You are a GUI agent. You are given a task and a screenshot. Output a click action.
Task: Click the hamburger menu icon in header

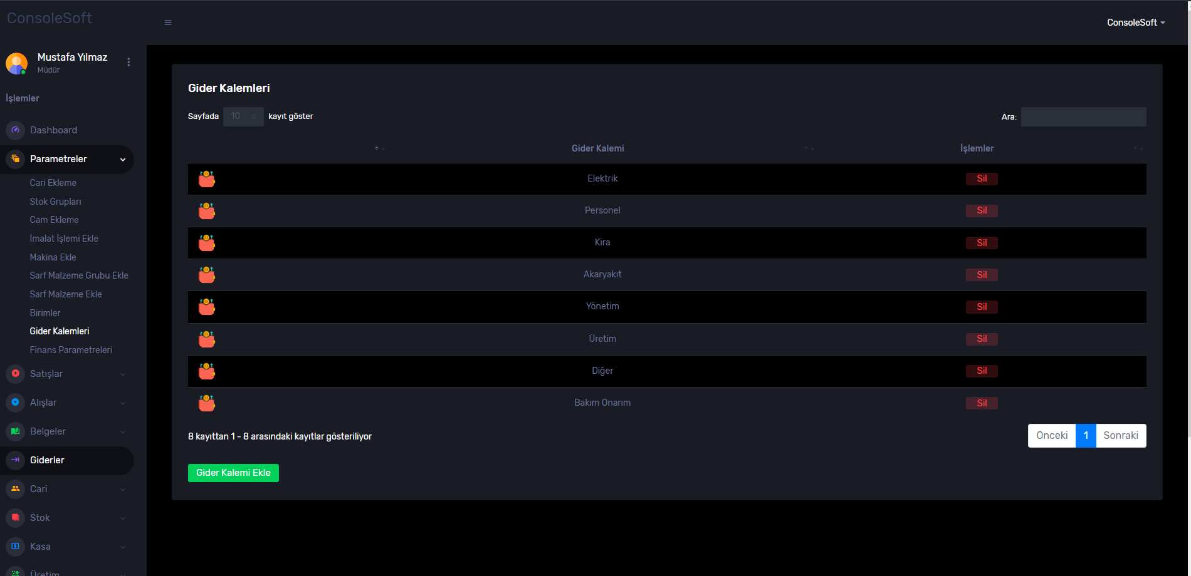pos(167,23)
